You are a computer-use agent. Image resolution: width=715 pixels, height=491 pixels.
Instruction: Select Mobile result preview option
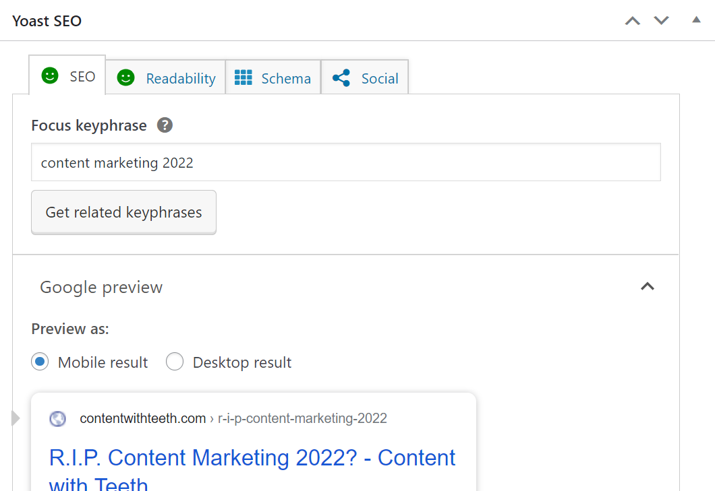(x=40, y=362)
